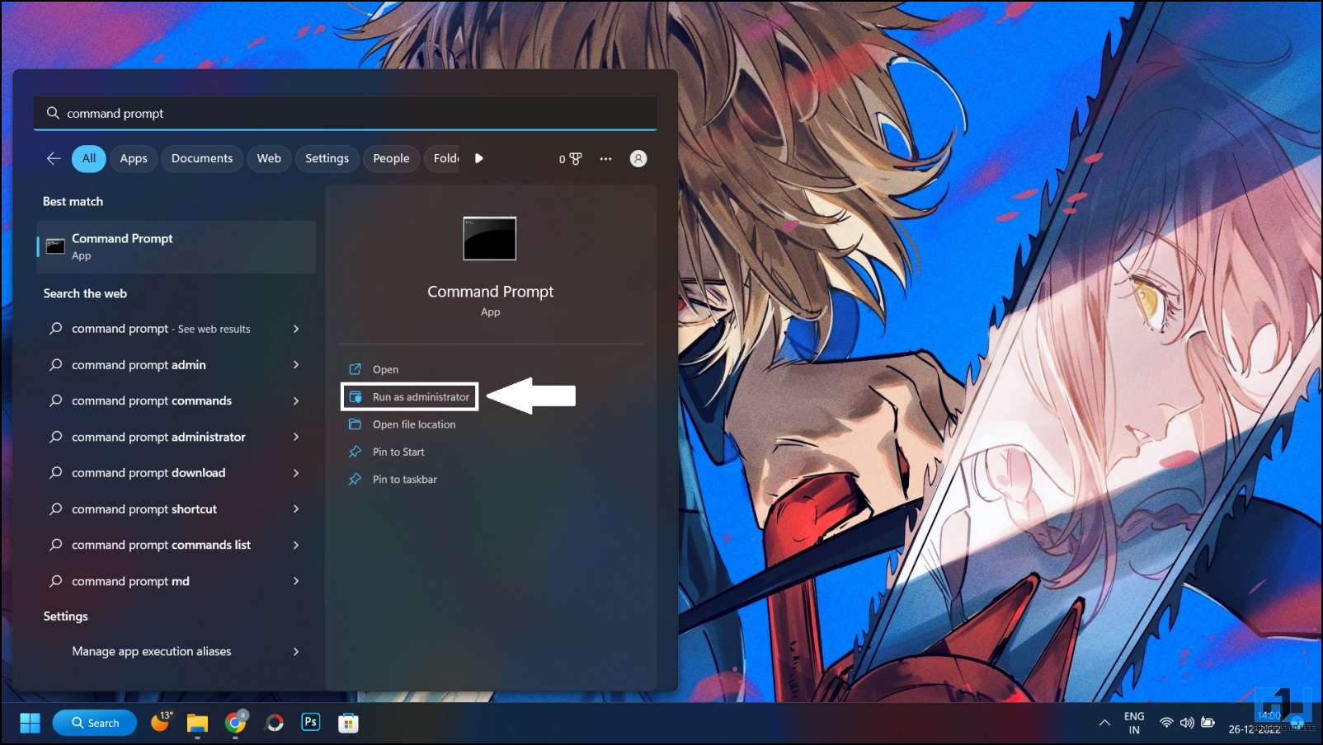Expand chevron for 'command prompt shortcut'
The height and width of the screenshot is (745, 1323).
296,509
